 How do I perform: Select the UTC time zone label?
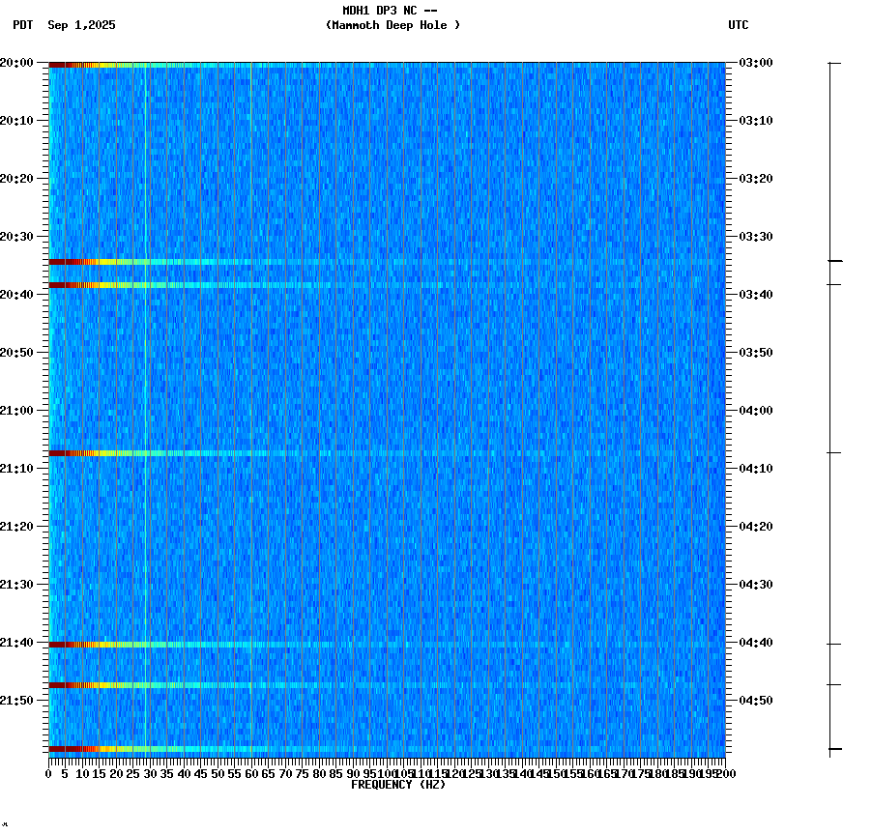click(x=740, y=26)
